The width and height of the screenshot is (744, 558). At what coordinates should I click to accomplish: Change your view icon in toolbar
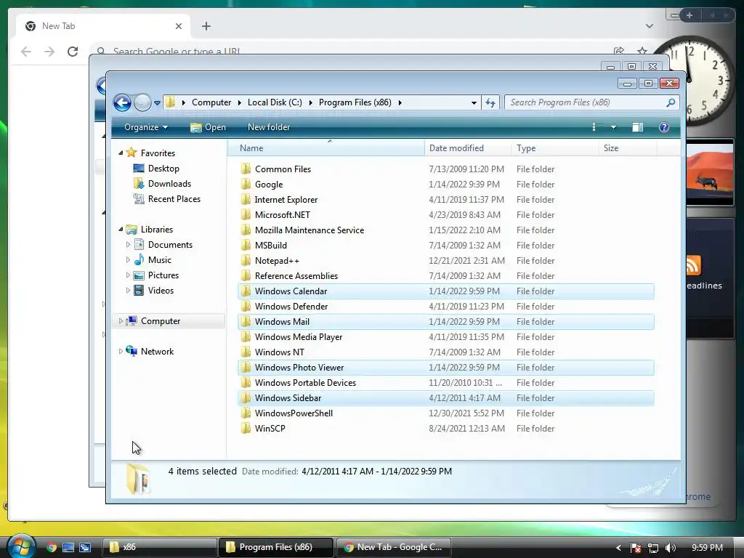tap(594, 127)
